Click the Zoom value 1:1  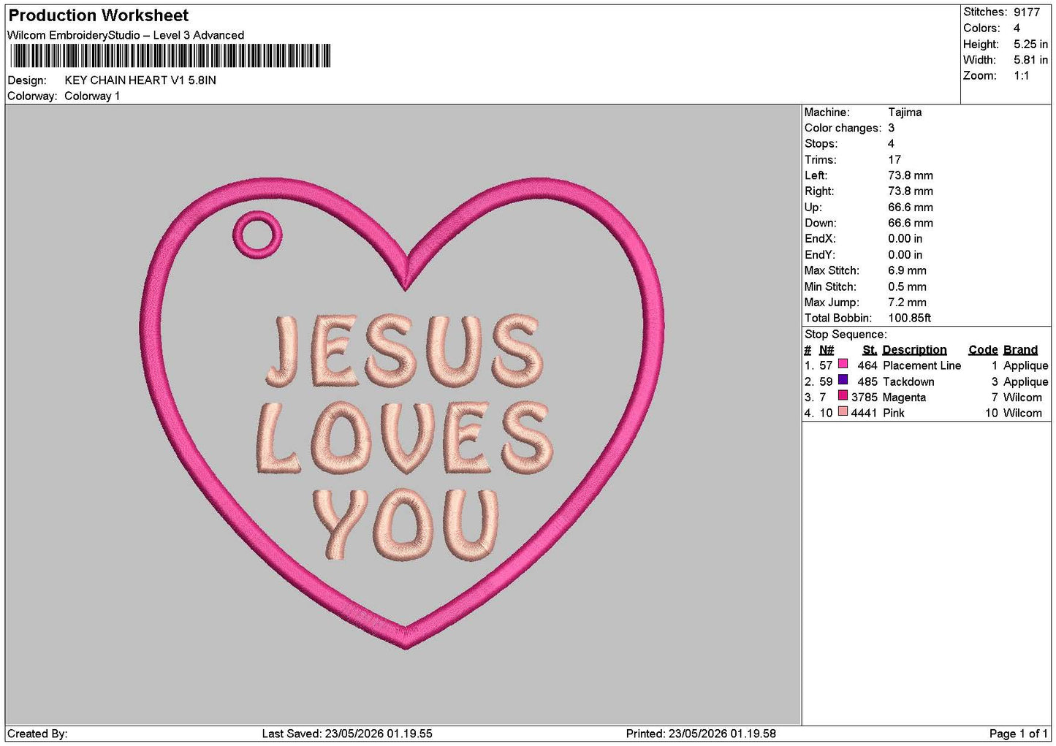[x=1021, y=76]
